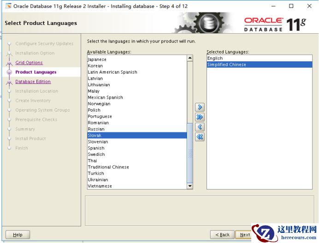319x243 pixels.
Task: Select Japanese in Available Languages
Action: coord(137,59)
